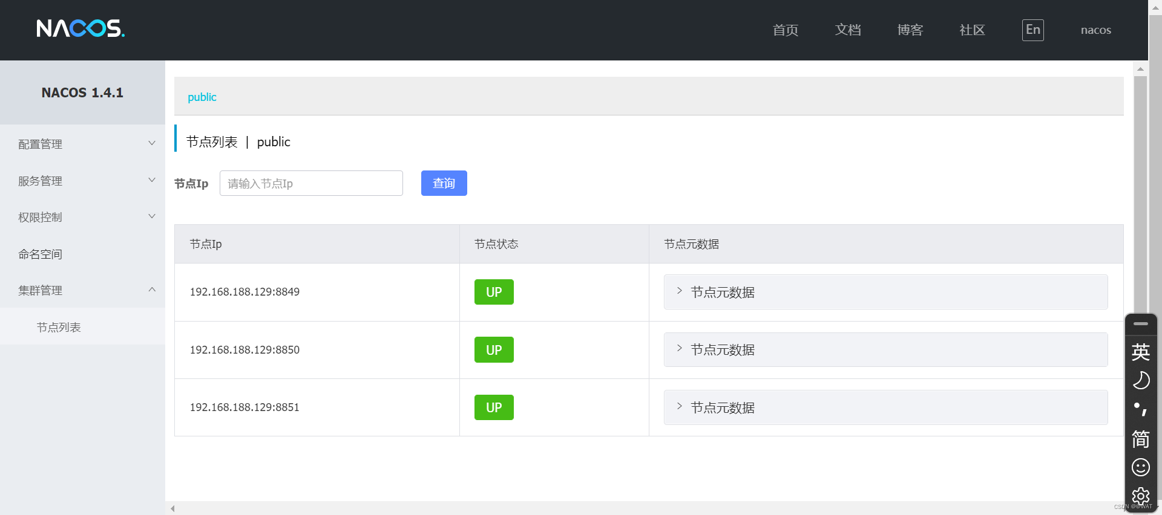Toggle IME half-moon width icon
Image resolution: width=1162 pixels, height=515 pixels.
[1141, 380]
